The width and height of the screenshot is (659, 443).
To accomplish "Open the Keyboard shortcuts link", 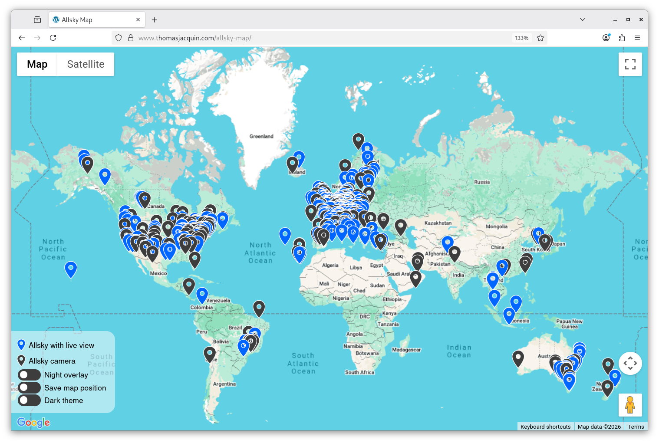I will point(545,427).
